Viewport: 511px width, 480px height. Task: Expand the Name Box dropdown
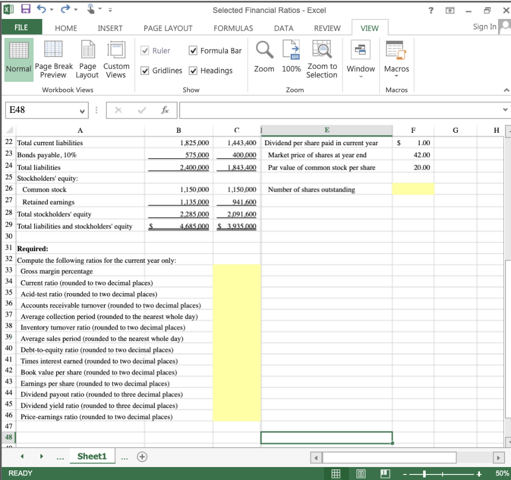[x=82, y=111]
